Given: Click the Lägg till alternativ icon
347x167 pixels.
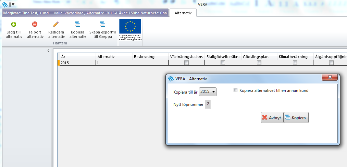Looking at the screenshot, I should tap(14, 24).
